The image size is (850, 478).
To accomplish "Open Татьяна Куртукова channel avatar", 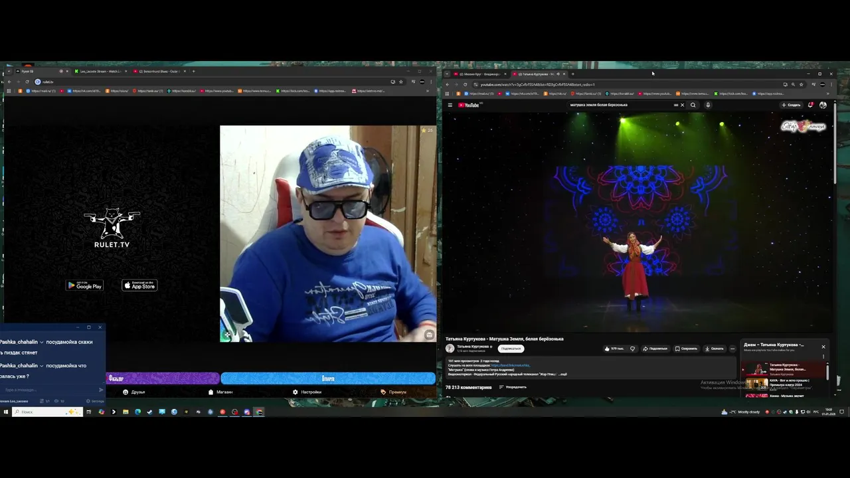I will click(450, 349).
